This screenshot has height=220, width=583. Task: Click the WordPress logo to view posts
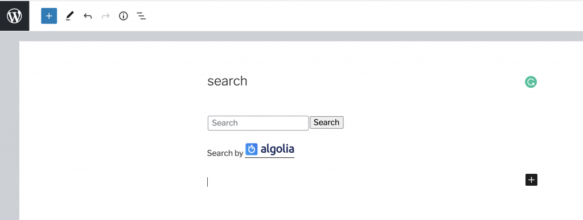click(14, 16)
